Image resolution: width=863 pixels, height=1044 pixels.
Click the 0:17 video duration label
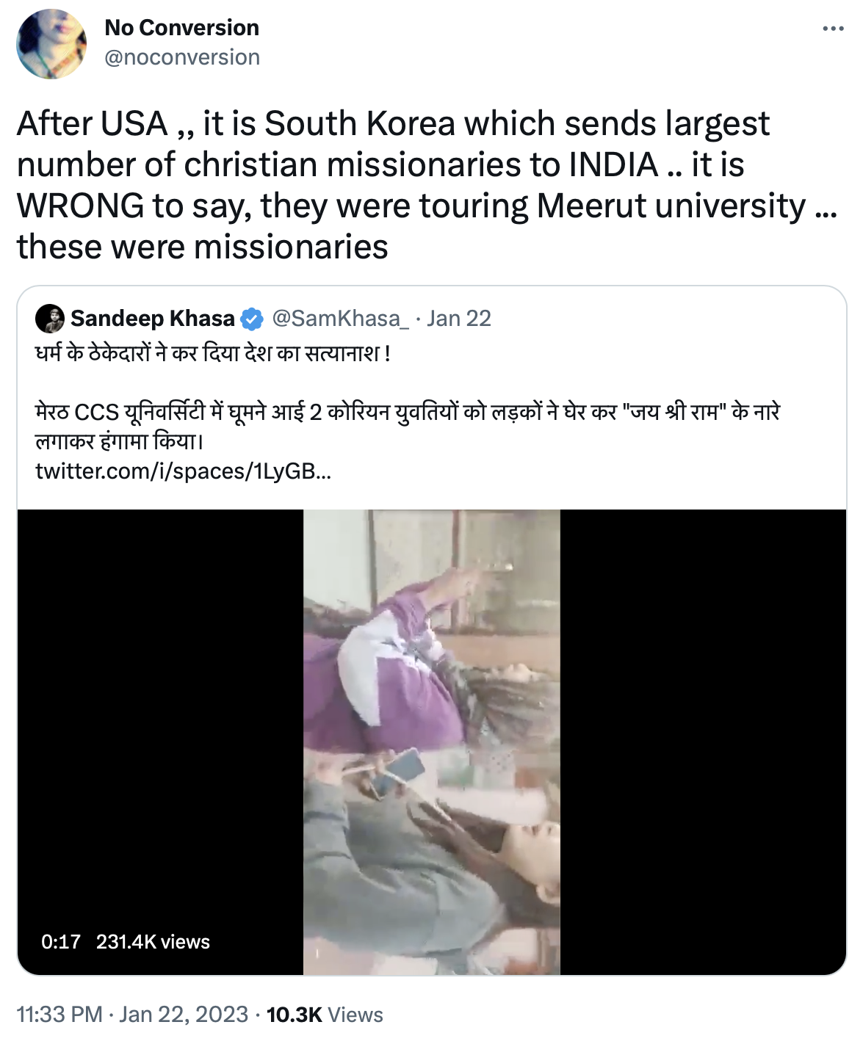61,942
